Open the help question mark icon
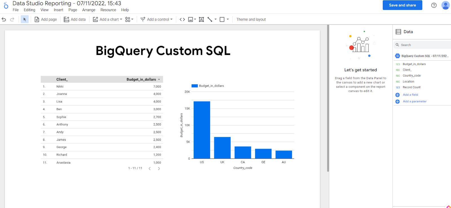The image size is (451, 208). click(434, 5)
